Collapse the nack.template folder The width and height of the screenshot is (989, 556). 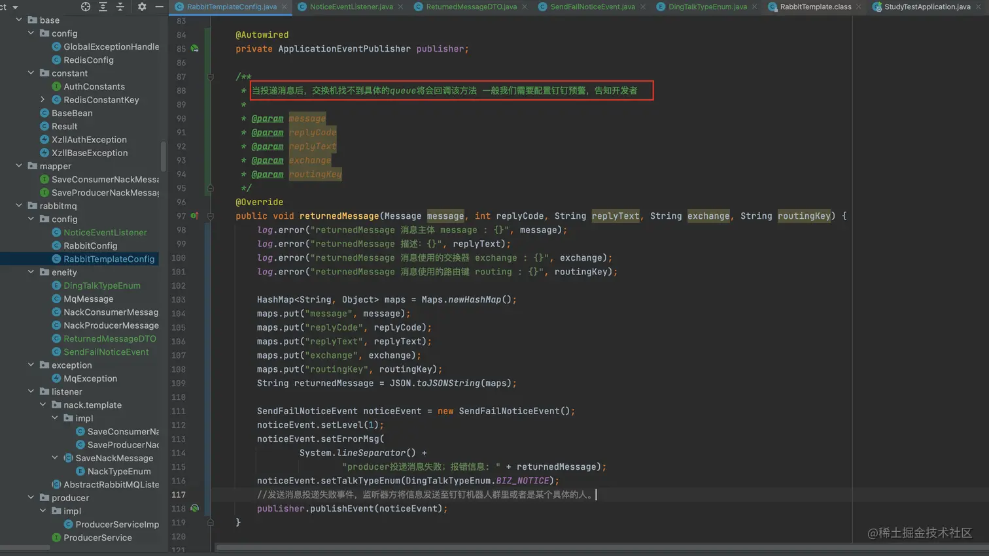pyautogui.click(x=43, y=405)
